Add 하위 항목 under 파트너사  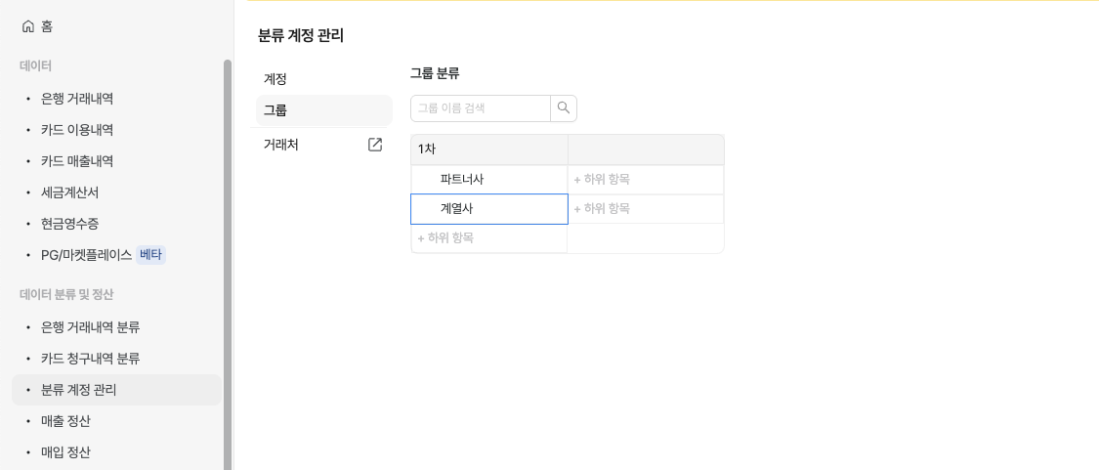[x=602, y=180]
